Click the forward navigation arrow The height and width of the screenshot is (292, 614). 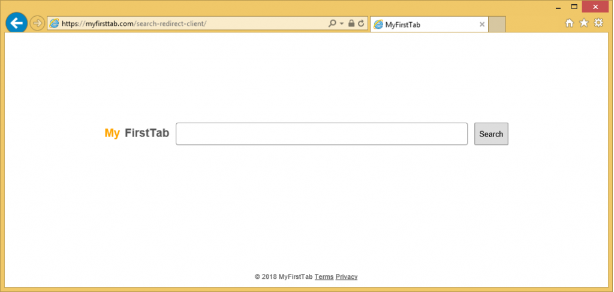(37, 23)
